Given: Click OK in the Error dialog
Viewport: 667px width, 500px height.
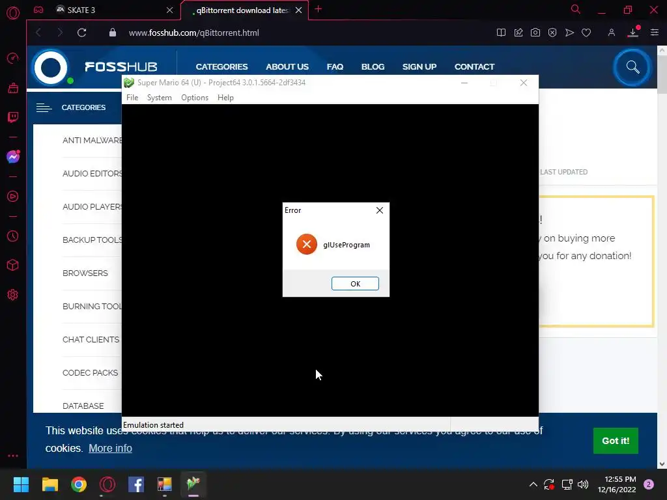Looking at the screenshot, I should pos(355,284).
